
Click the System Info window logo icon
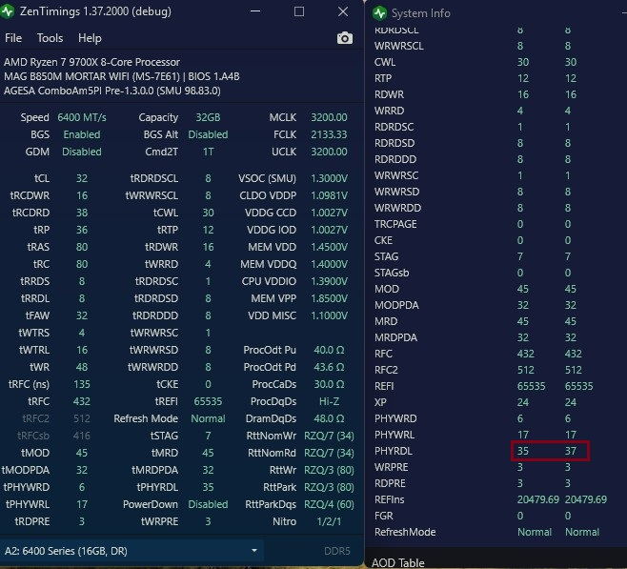[379, 13]
